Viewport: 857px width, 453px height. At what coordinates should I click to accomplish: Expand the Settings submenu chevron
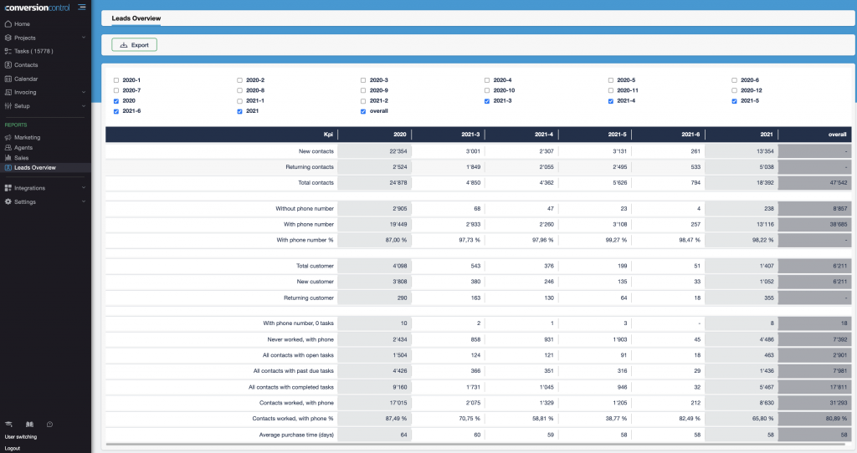84,201
